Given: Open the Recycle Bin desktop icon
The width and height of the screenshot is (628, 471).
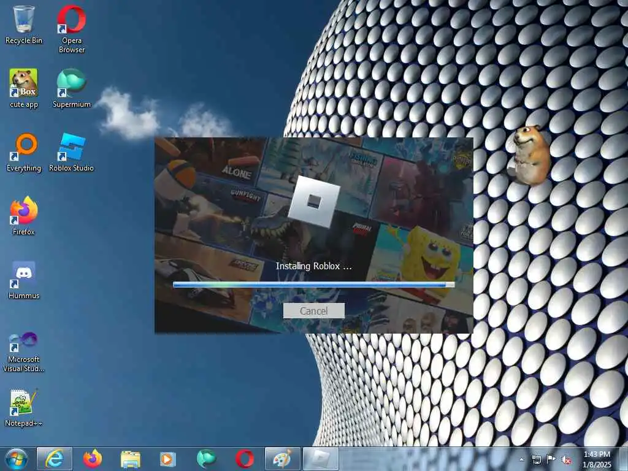Looking at the screenshot, I should (x=24, y=25).
